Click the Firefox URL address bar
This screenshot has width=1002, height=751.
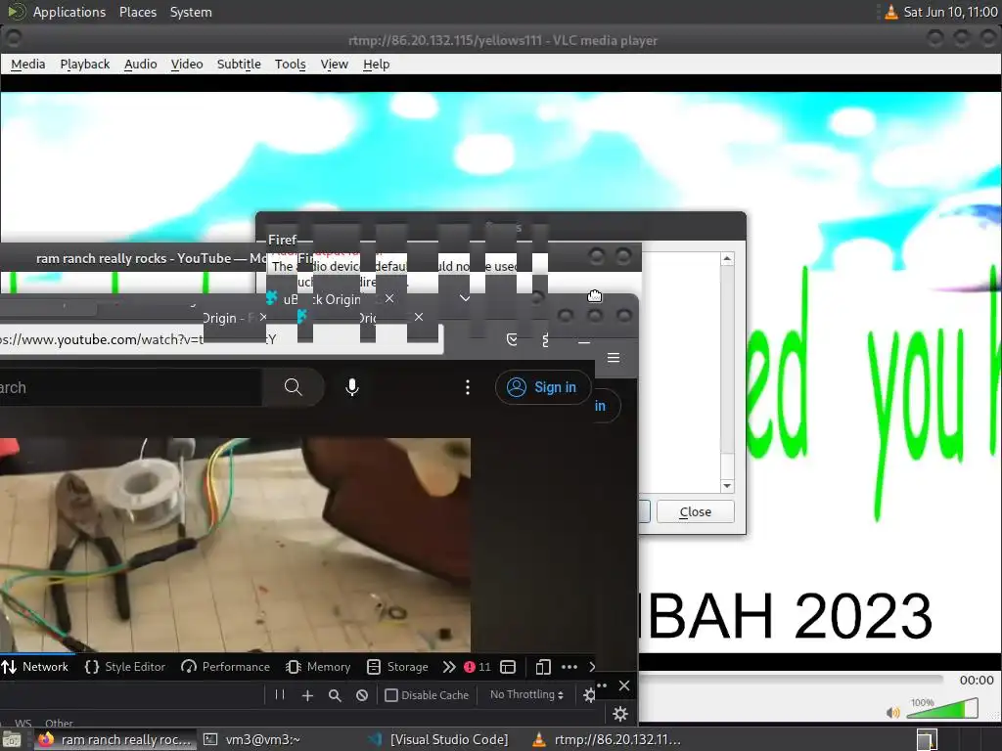pyautogui.click(x=220, y=339)
